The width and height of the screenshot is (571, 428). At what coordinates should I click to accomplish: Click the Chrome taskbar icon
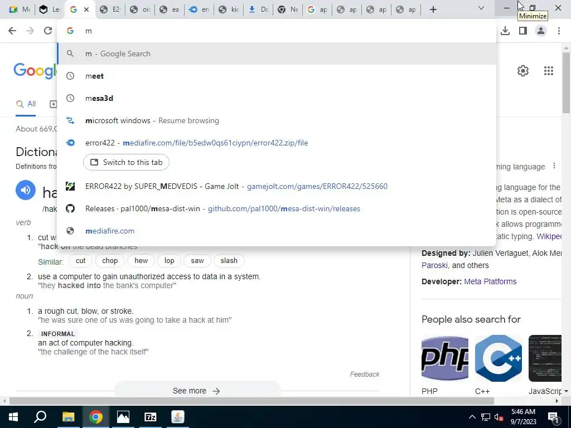coord(96,417)
